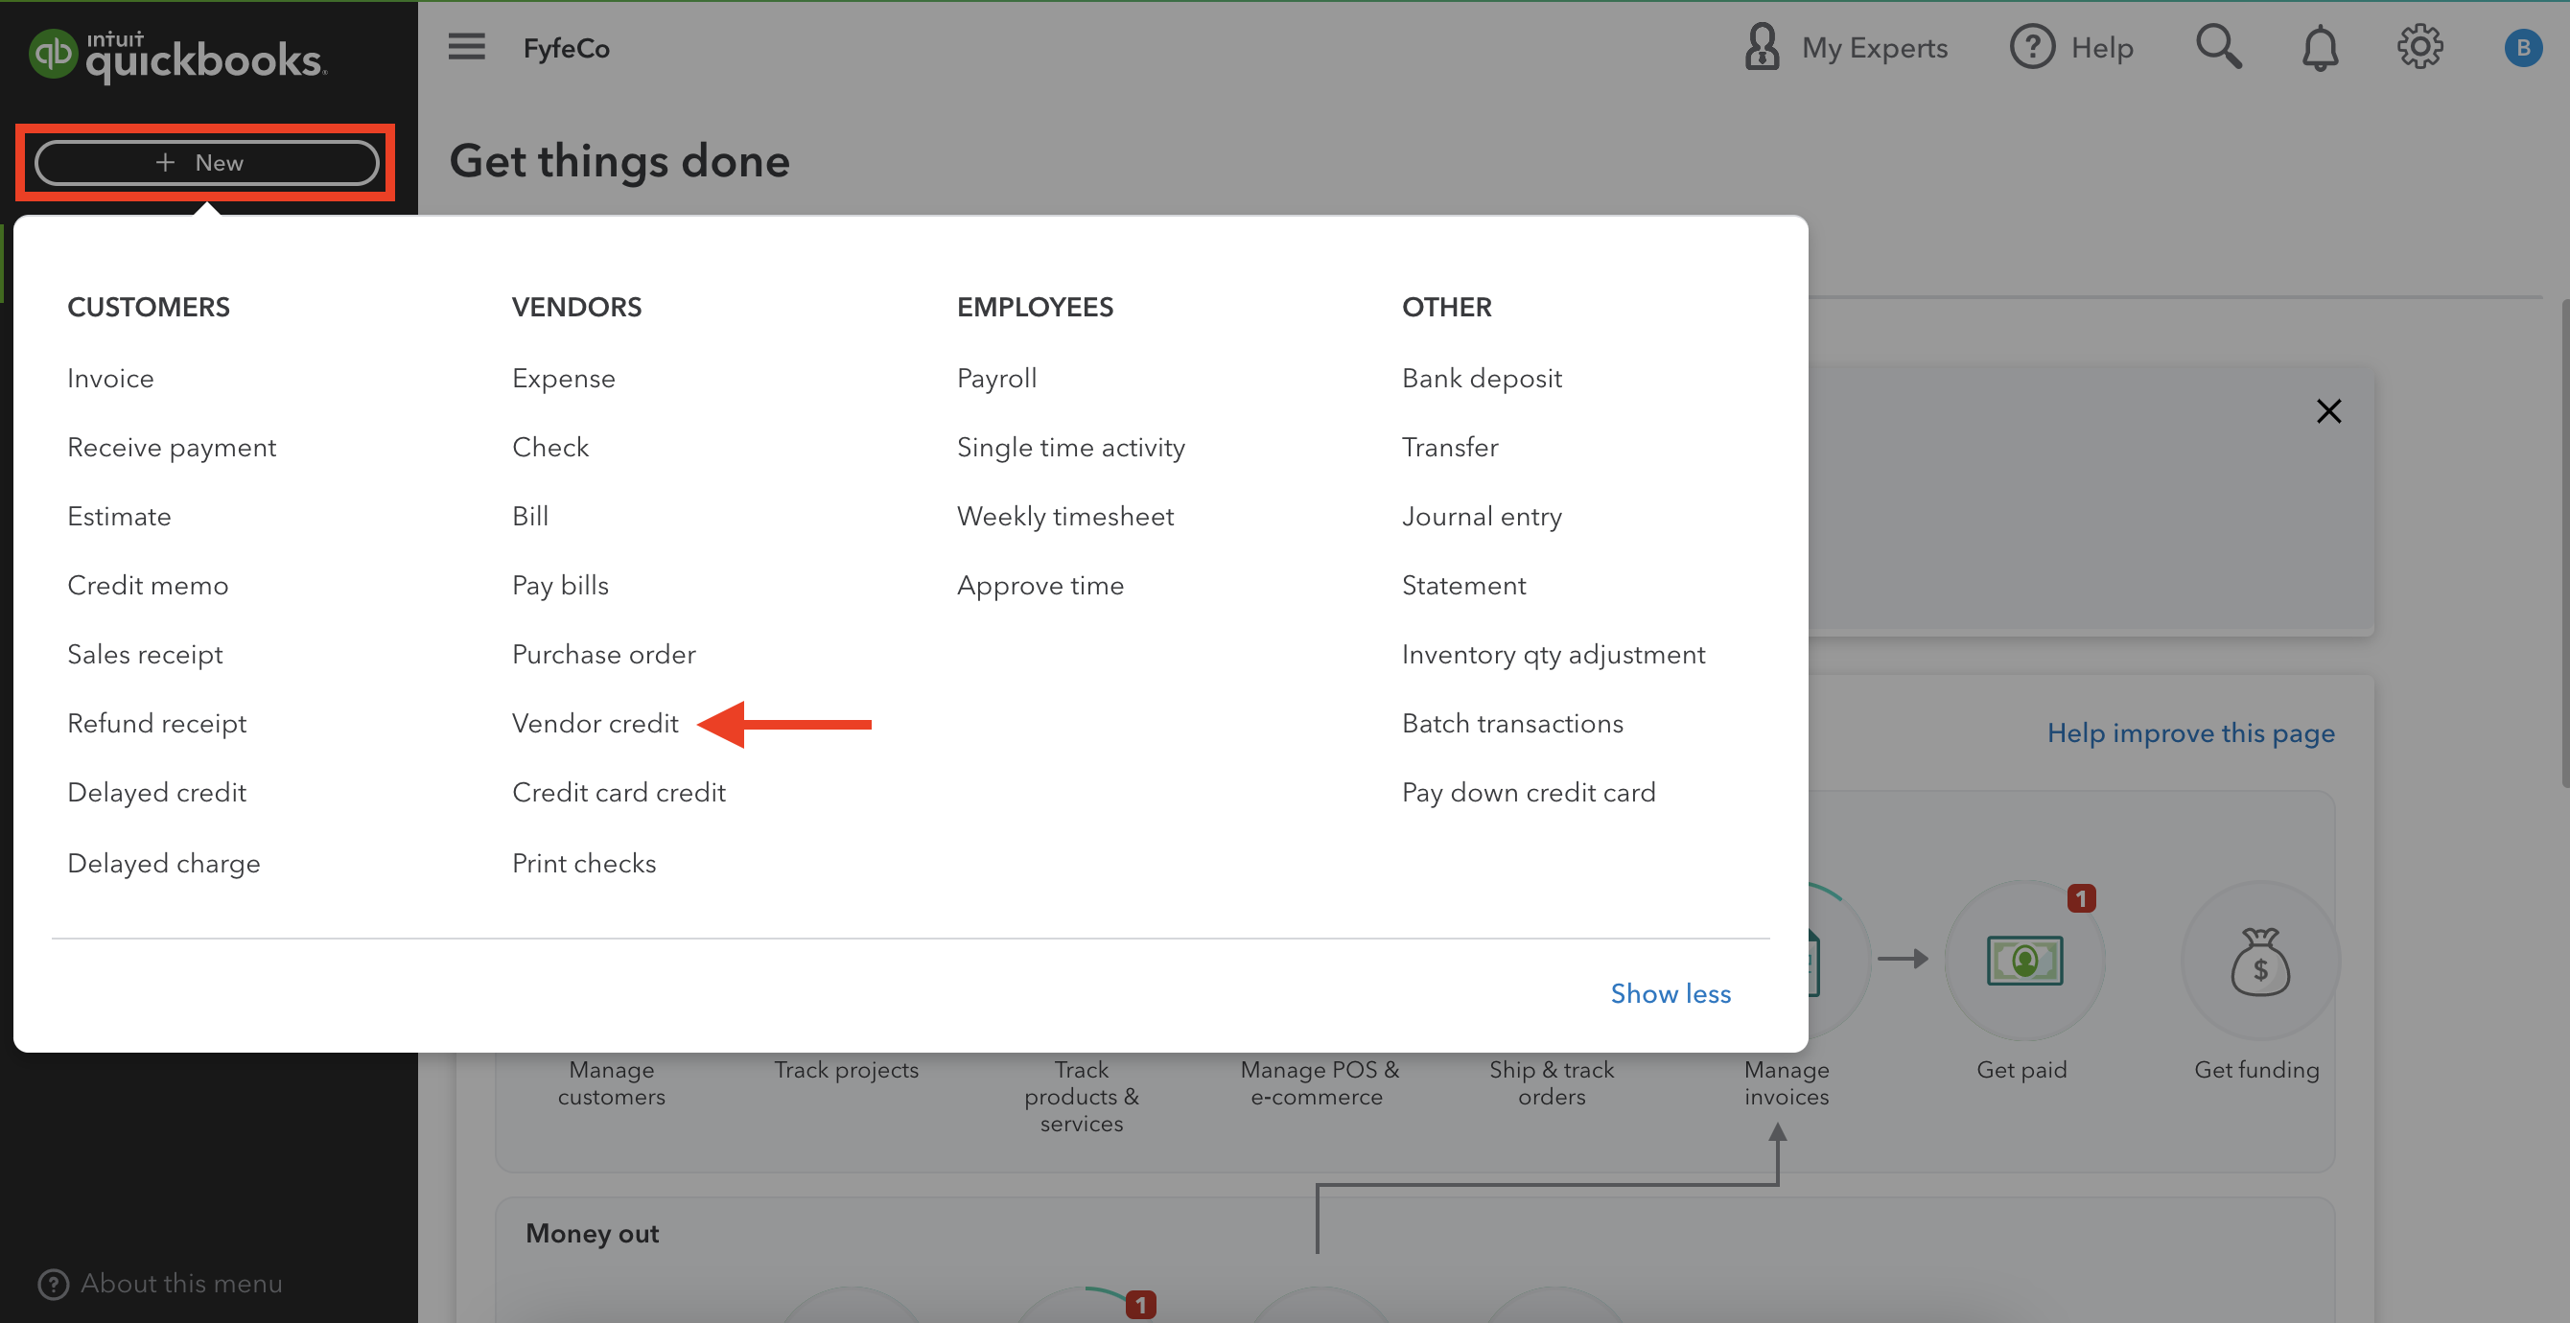The width and height of the screenshot is (2570, 1323).
Task: Click Track projects label
Action: (x=846, y=1070)
